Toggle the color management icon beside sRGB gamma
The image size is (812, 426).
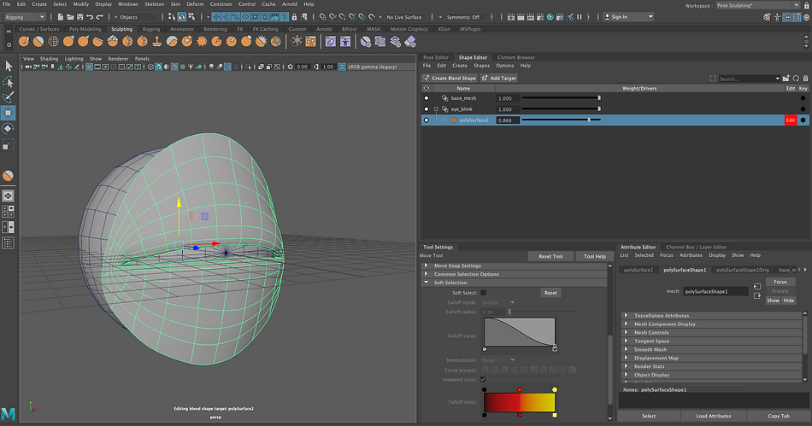[x=342, y=67]
